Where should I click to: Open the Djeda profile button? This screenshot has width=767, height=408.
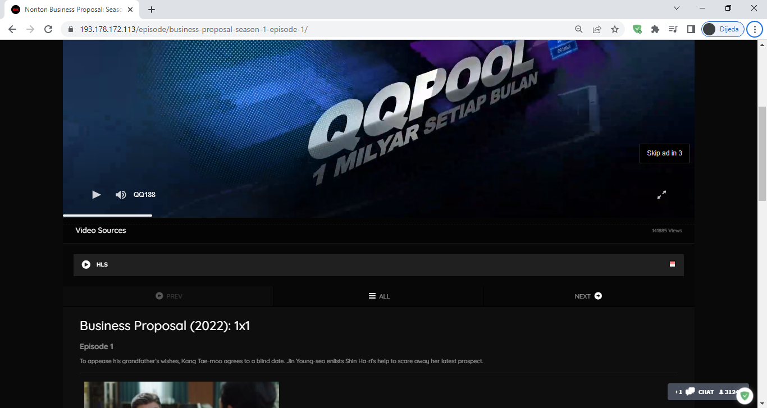point(723,29)
